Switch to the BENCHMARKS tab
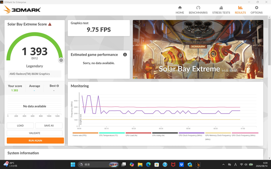 198,10
